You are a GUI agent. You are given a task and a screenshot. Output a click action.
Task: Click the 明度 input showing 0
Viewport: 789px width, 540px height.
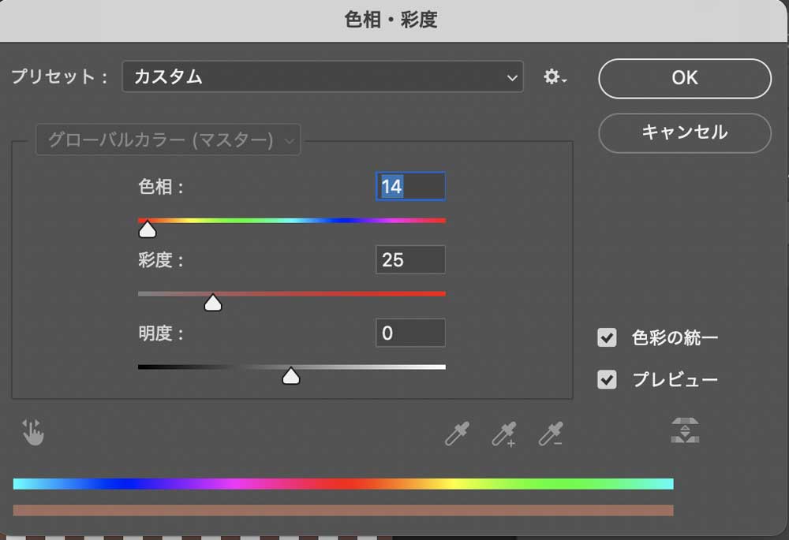(410, 333)
